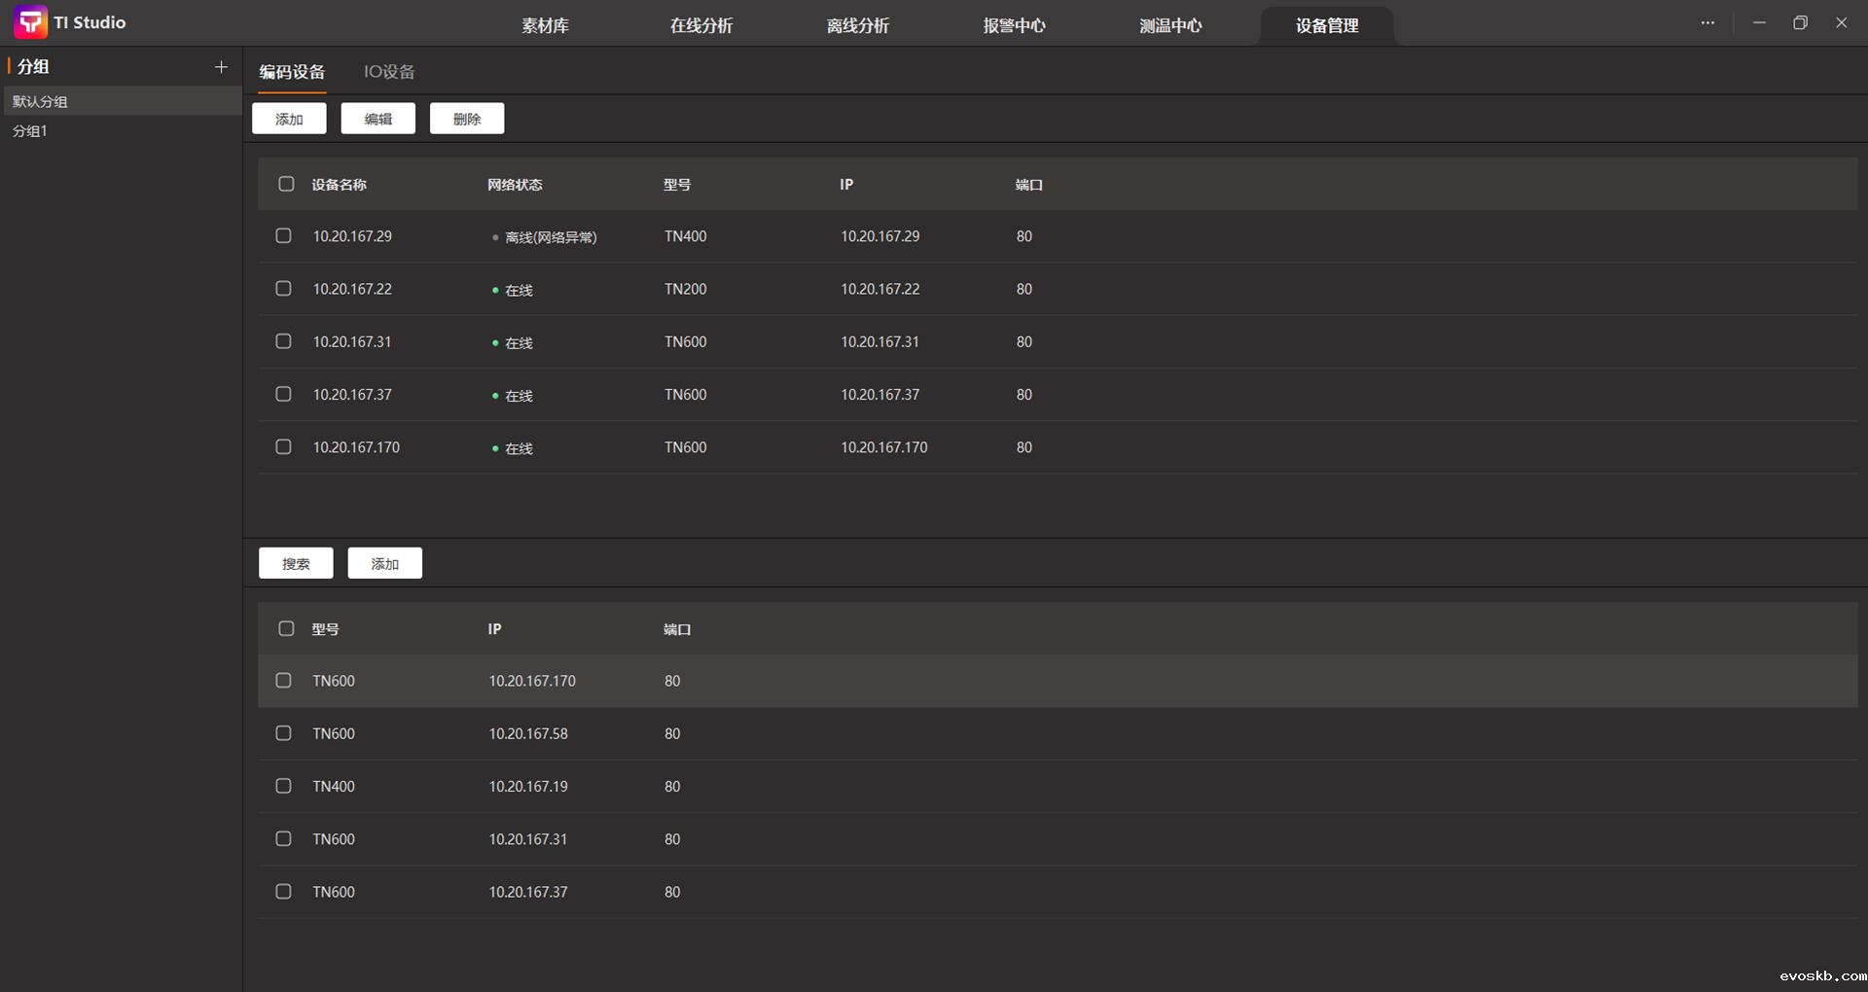Click the 编辑 button
The width and height of the screenshot is (1868, 992).
point(377,119)
